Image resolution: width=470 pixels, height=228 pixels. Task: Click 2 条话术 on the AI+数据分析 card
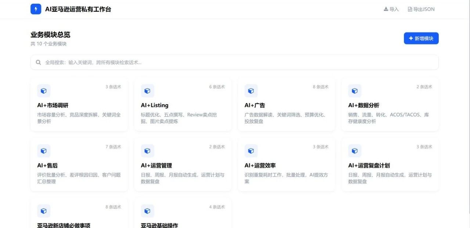click(x=424, y=87)
